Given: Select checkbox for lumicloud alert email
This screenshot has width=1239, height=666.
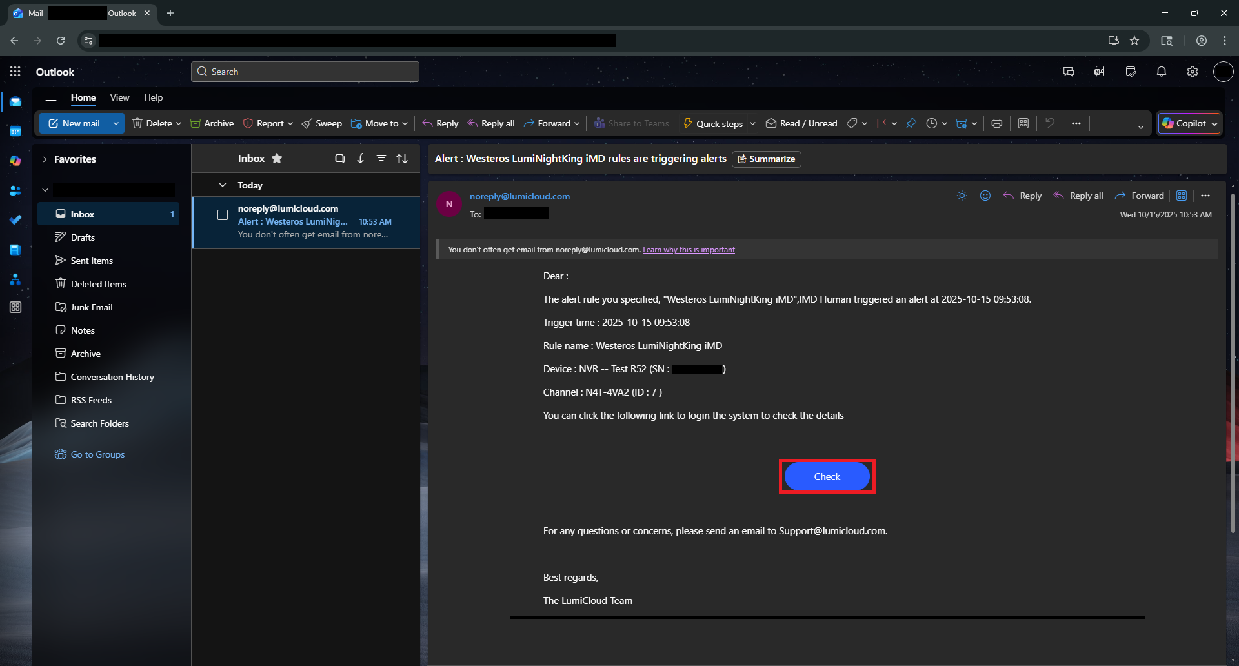Looking at the screenshot, I should coord(223,215).
